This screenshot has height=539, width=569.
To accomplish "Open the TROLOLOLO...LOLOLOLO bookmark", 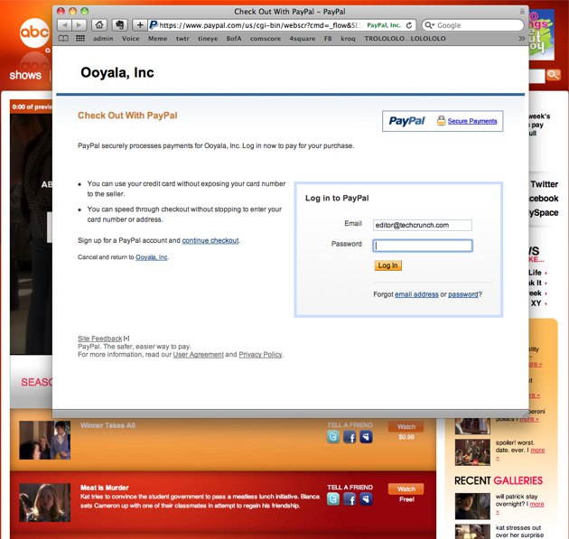I will click(405, 39).
